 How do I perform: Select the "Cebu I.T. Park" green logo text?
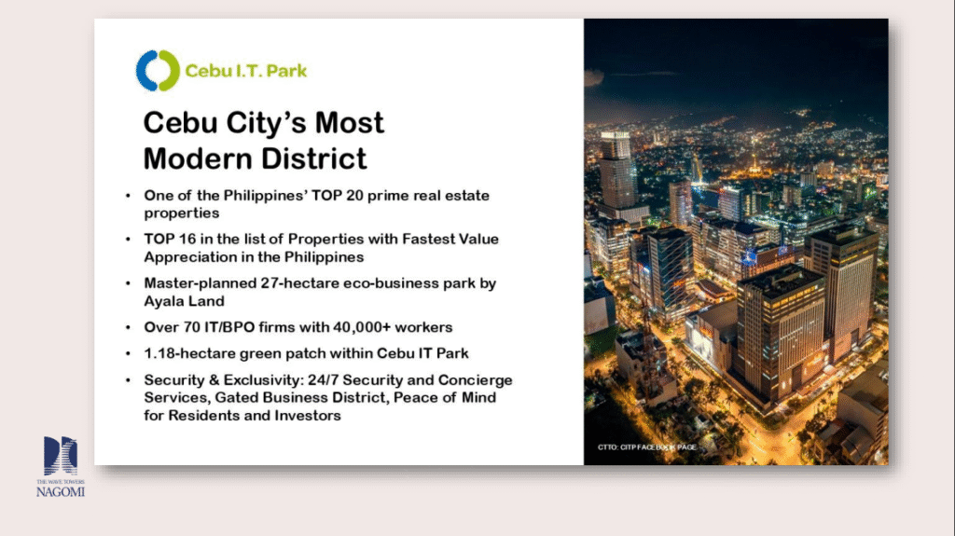click(245, 71)
